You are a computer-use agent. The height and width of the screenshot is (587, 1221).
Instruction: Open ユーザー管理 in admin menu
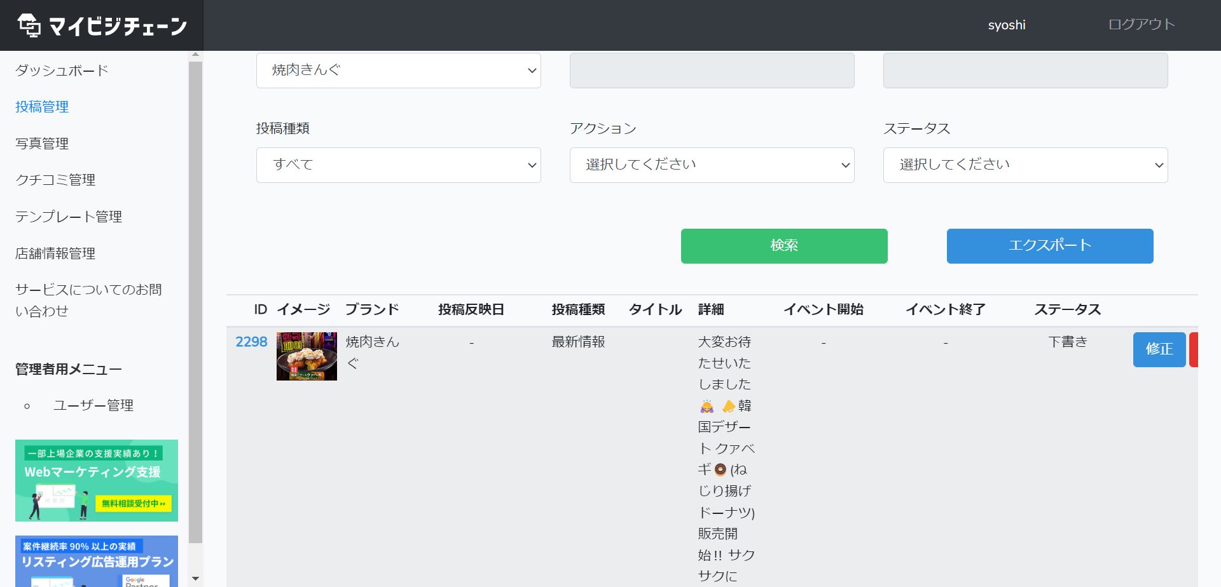[93, 405]
